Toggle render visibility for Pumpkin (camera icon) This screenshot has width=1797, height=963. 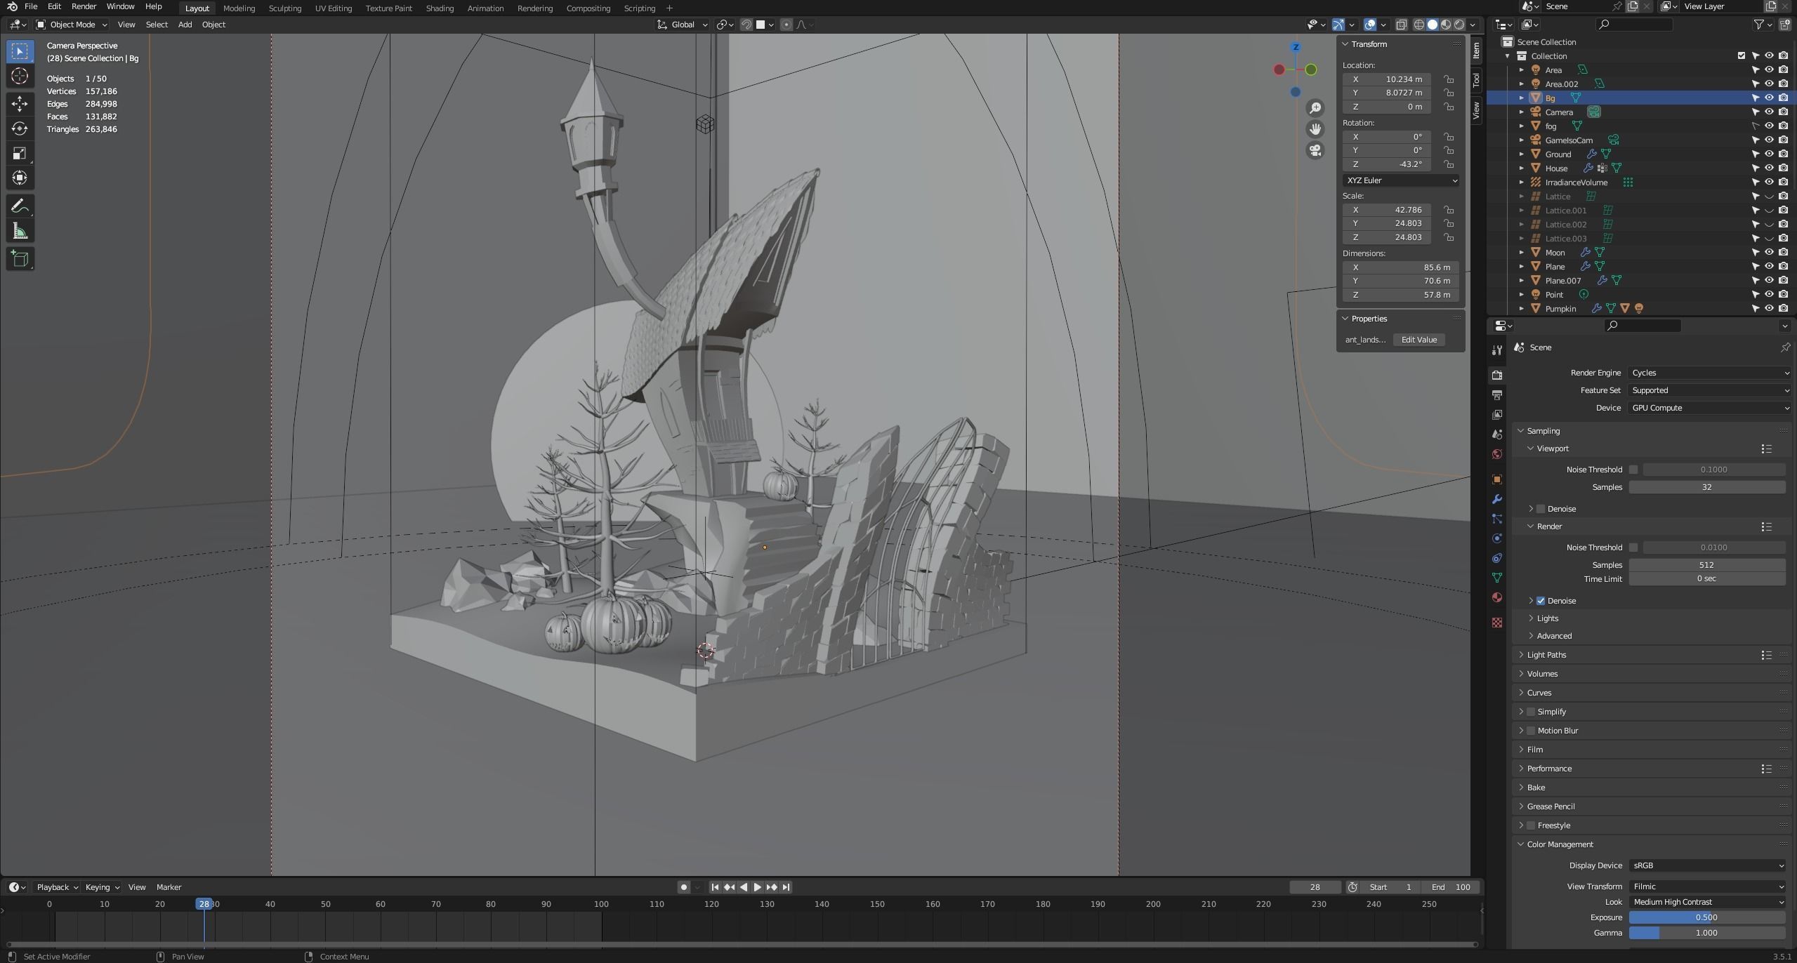point(1783,309)
